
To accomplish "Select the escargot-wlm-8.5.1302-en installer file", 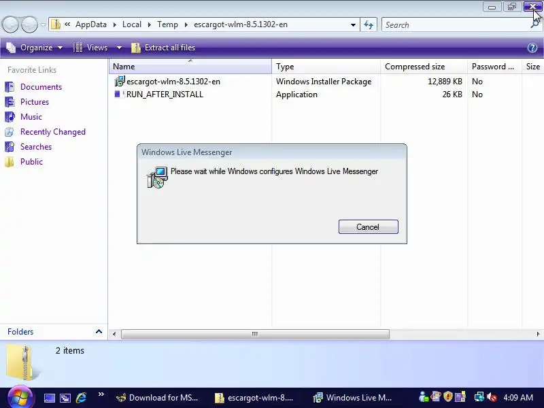I will (x=173, y=82).
